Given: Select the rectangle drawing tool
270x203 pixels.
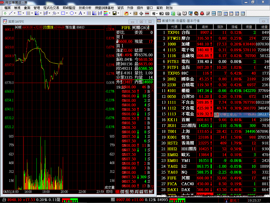Looking at the screenshot, I should click(63, 13).
